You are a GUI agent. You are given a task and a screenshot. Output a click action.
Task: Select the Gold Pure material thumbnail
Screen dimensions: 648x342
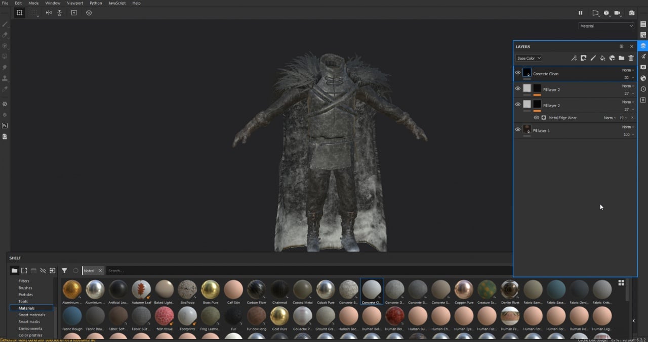[278, 316]
